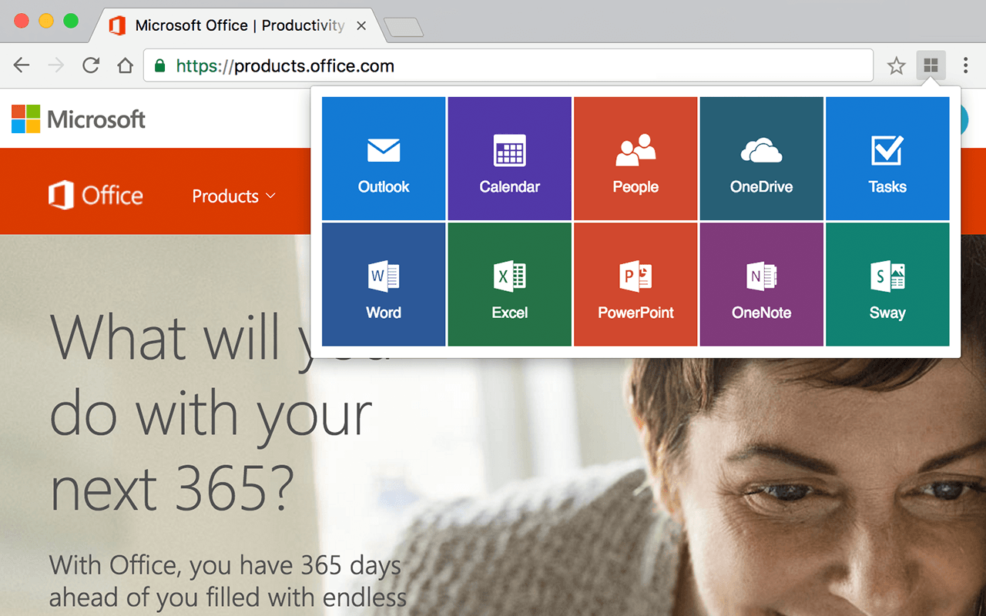Click the green padlock security icon

click(160, 65)
